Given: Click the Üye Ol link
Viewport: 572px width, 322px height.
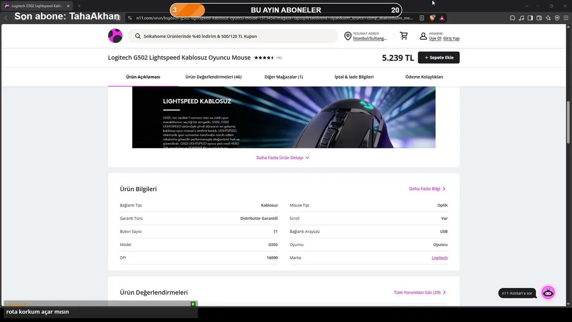Looking at the screenshot, I should pos(435,38).
